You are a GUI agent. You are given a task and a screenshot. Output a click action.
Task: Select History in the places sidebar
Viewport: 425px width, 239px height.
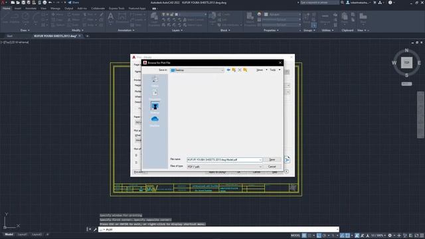pos(155,81)
